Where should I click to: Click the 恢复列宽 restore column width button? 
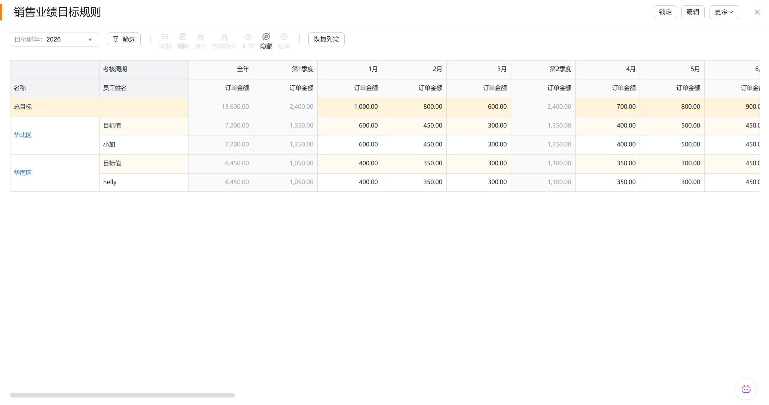326,39
